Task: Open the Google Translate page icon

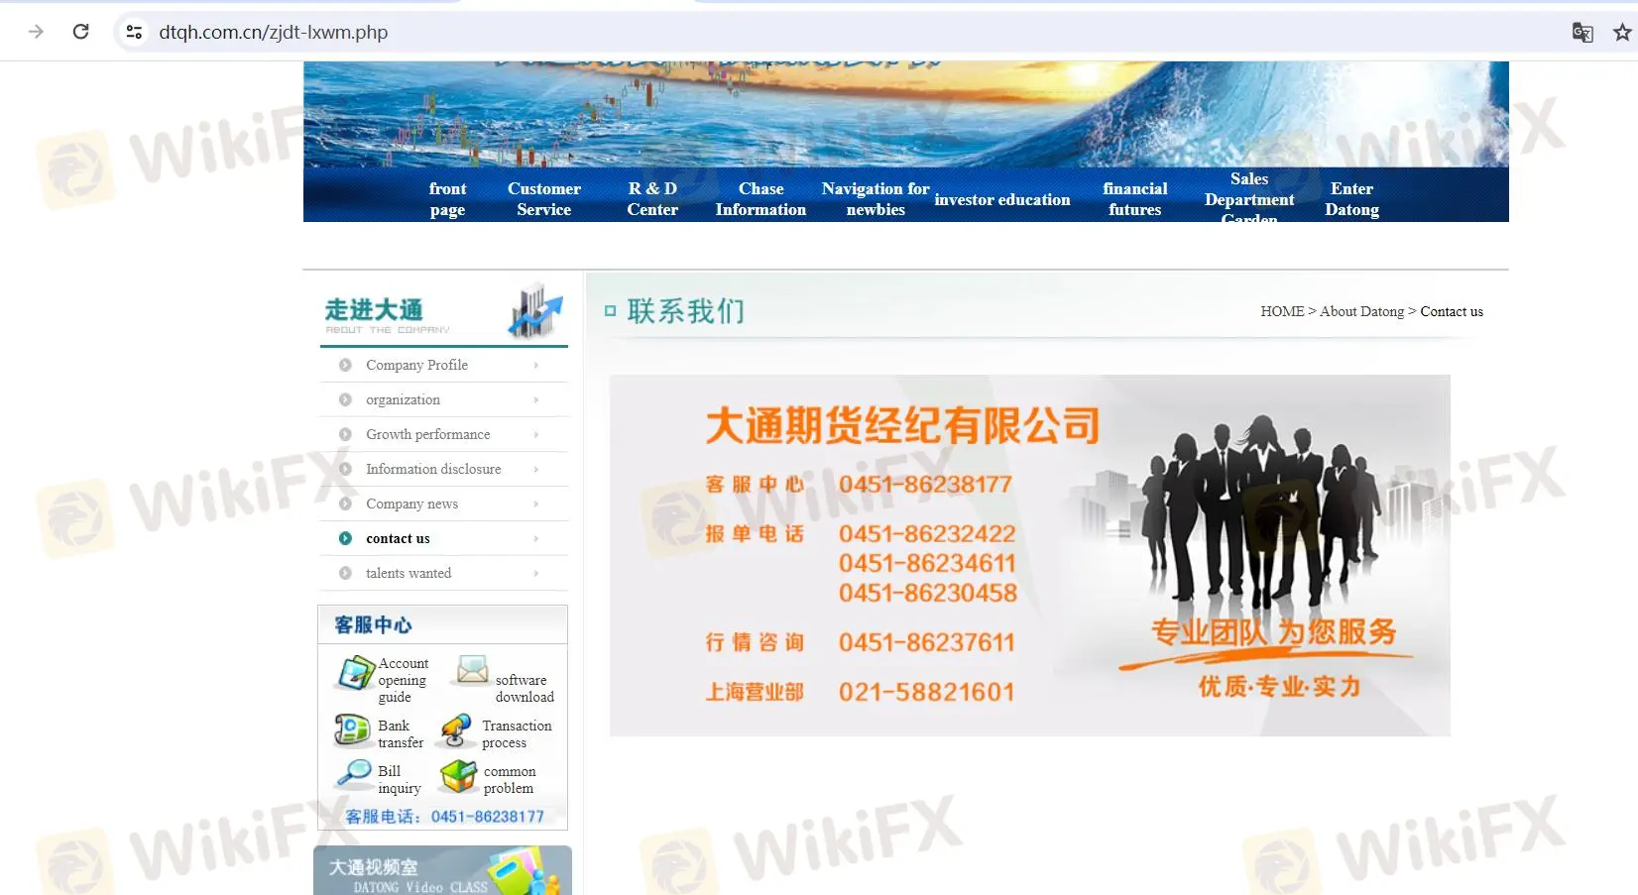Action: 1581,33
